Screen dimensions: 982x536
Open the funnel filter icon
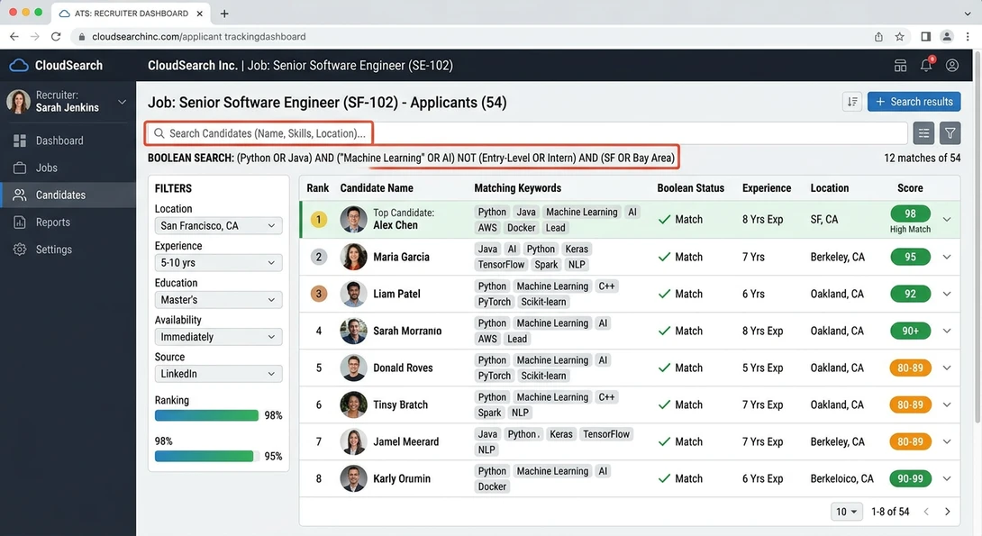click(949, 132)
